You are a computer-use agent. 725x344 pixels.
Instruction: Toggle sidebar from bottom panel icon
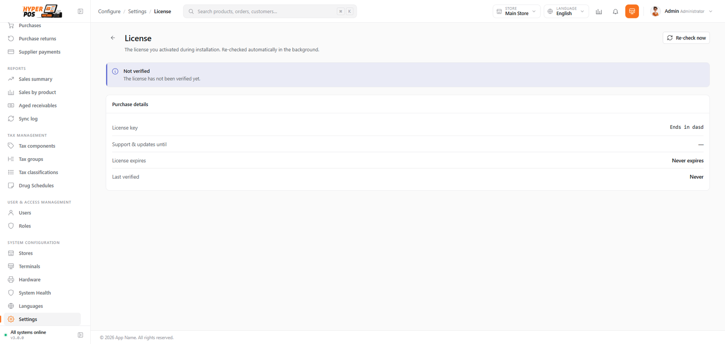(x=80, y=335)
